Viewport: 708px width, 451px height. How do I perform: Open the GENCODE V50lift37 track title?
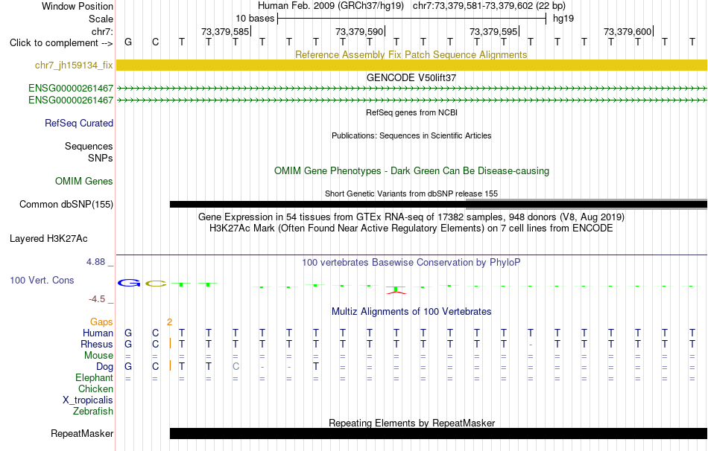click(411, 77)
